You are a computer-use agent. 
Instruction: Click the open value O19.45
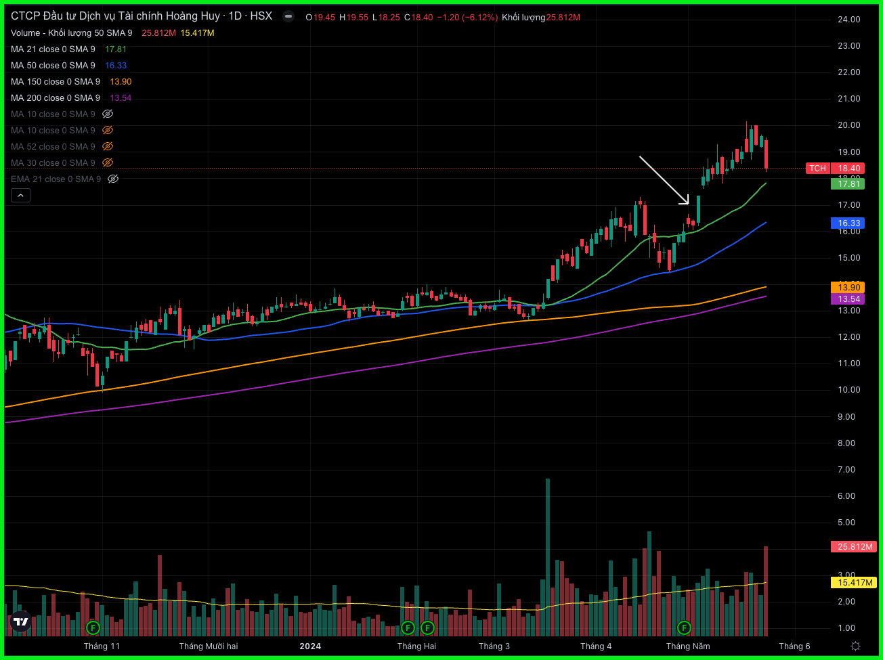point(320,18)
